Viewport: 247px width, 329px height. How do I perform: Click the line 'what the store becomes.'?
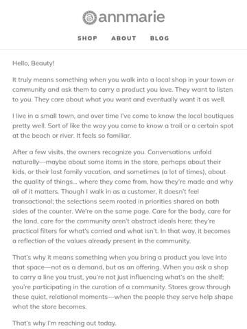pyautogui.click(x=49, y=306)
